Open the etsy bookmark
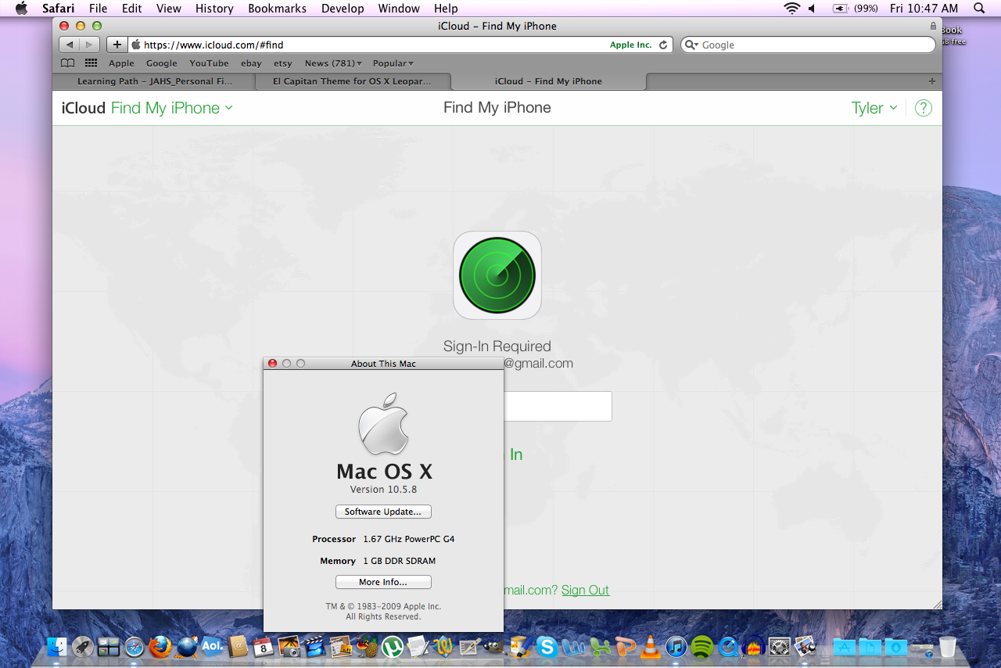Screen dimensions: 1001x668 coord(283,63)
